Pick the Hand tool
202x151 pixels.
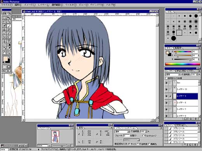(x=5, y=53)
